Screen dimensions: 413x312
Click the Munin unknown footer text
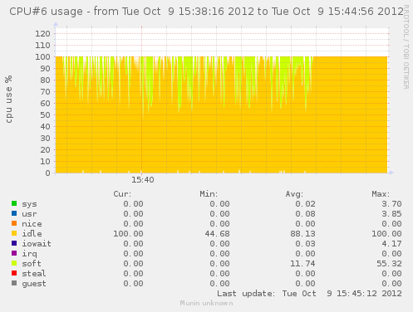[206, 303]
